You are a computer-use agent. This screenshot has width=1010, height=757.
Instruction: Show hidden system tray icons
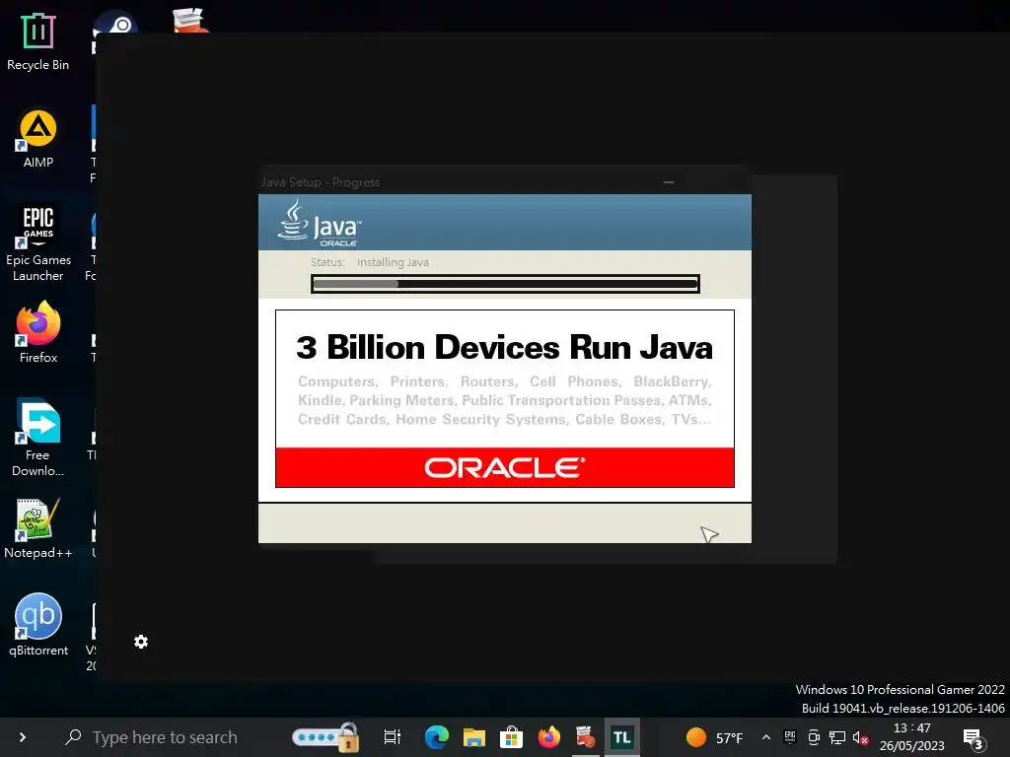pos(765,737)
